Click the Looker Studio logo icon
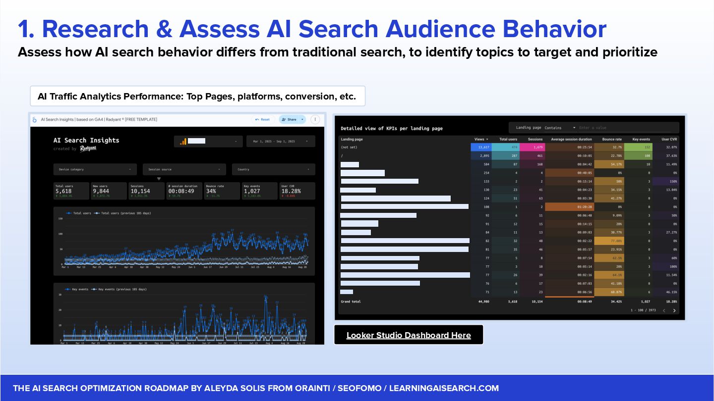 coord(34,120)
